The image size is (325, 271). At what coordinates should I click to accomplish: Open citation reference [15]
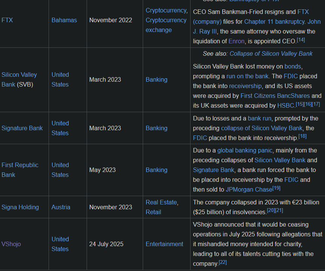[x=299, y=104]
